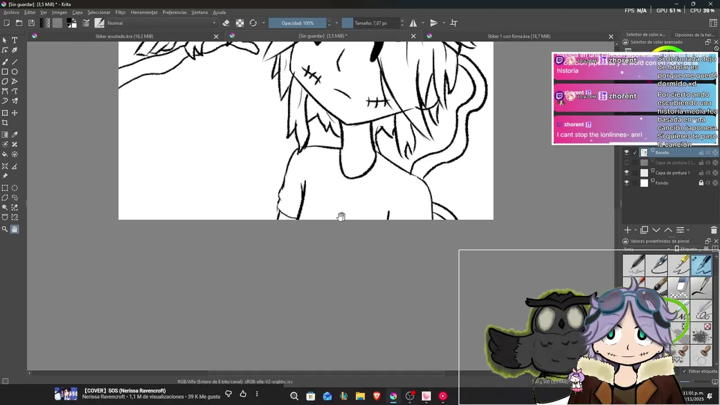This screenshot has width=720, height=405.
Task: Open the Normal blending mode dropdown
Action: (161, 23)
